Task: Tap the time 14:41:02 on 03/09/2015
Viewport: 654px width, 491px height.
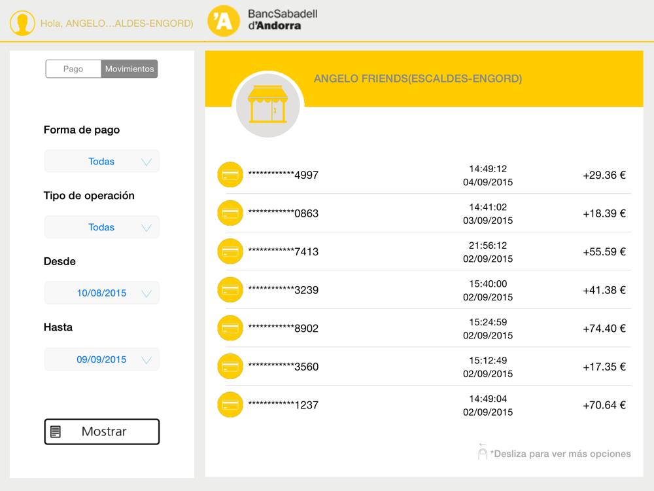Action: pos(488,207)
